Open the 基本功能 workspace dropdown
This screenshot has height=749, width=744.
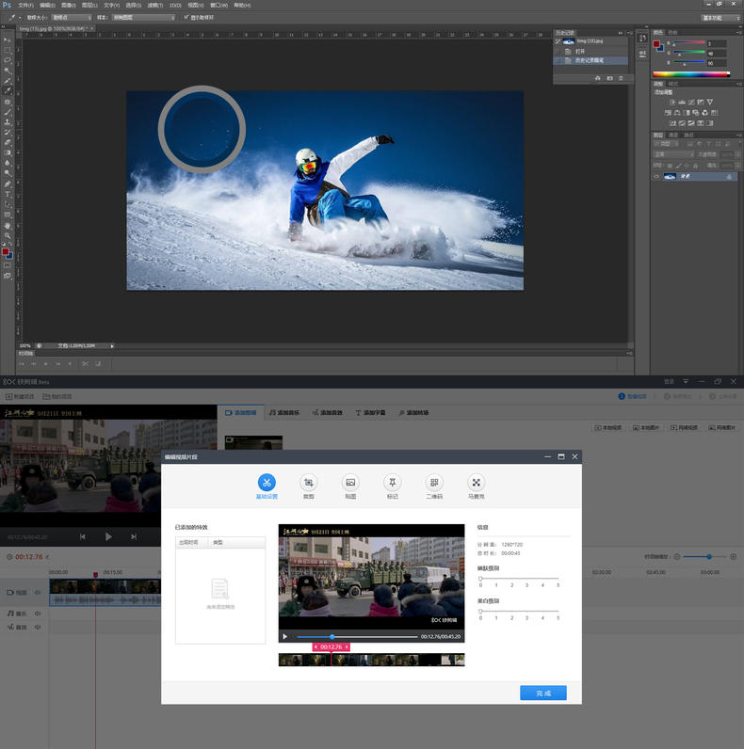(720, 17)
